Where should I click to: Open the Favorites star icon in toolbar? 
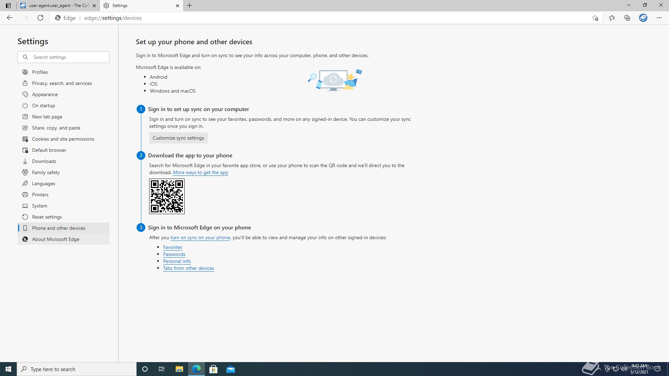[612, 18]
